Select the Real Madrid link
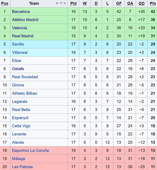Viewport: 157px width, 170px height. coord(23,36)
